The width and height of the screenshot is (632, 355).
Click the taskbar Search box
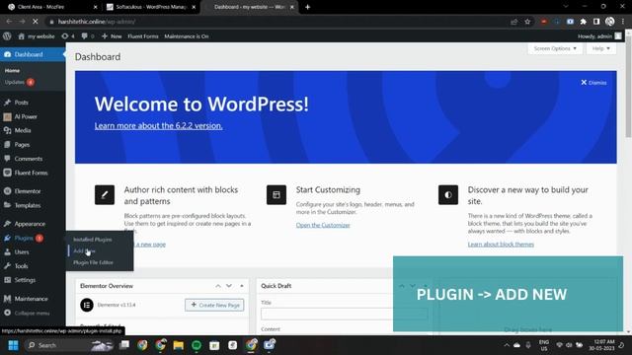(x=68, y=345)
